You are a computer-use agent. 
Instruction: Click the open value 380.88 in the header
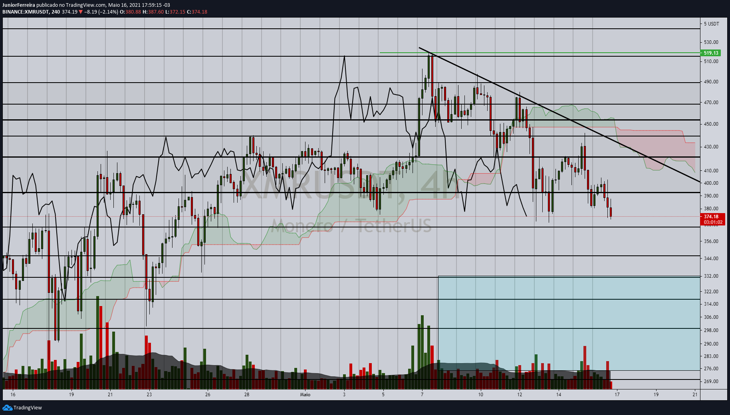click(133, 12)
